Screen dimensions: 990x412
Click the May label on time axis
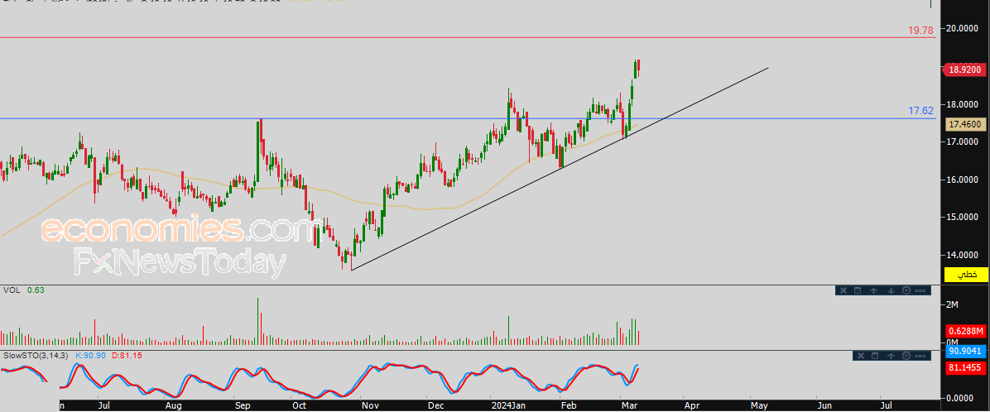pyautogui.click(x=757, y=405)
